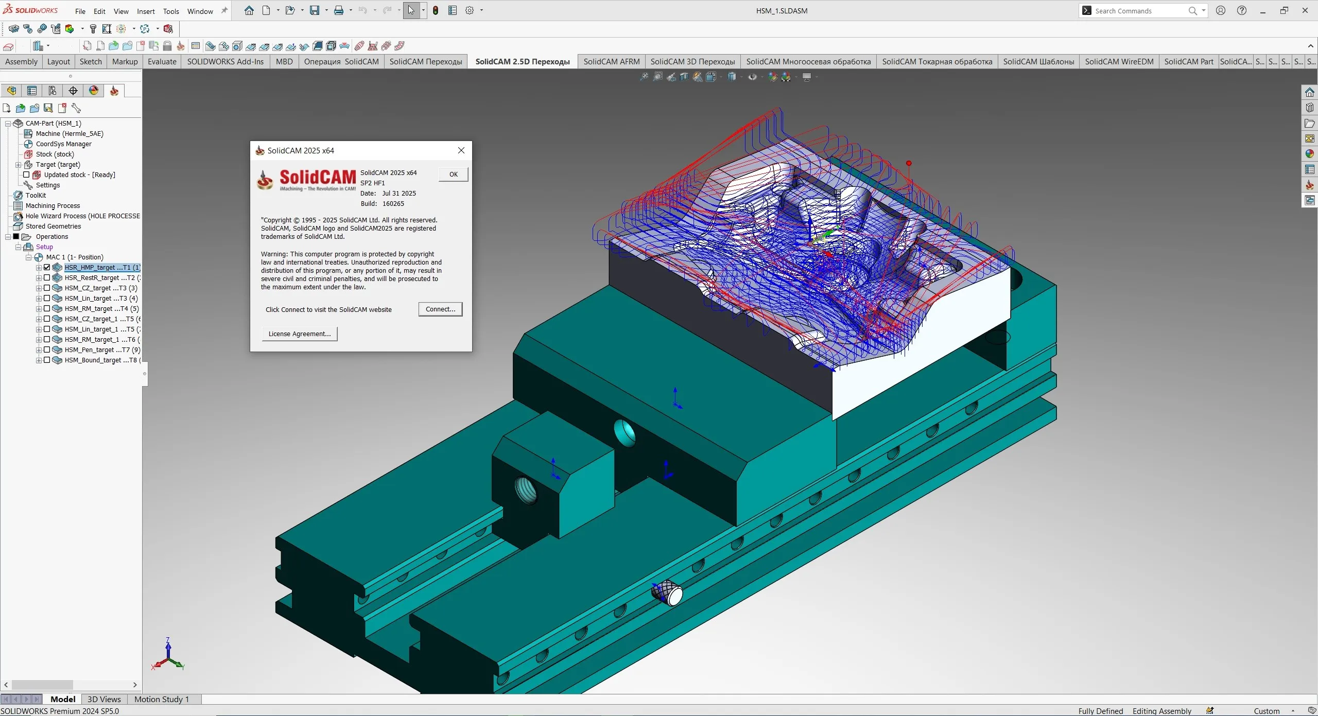Click the Save floppy disk icon

pyautogui.click(x=314, y=10)
